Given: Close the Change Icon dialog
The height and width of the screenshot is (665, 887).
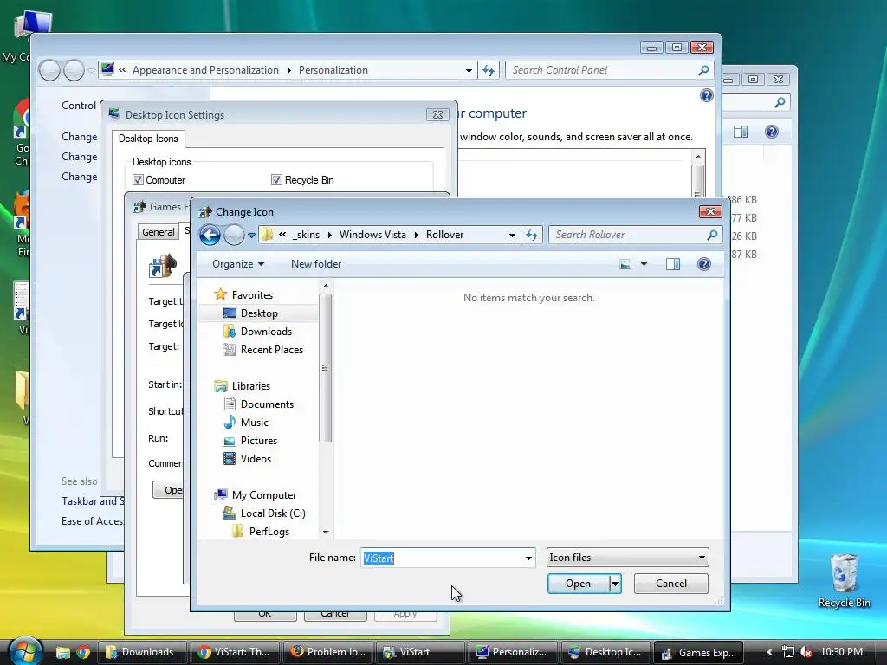Looking at the screenshot, I should 710,211.
